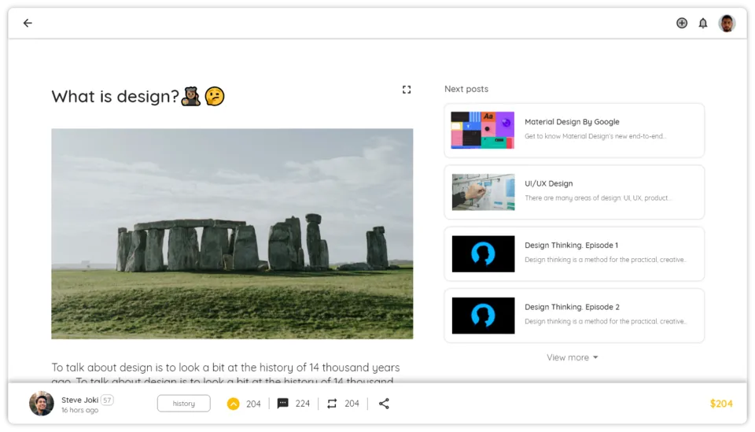Open the UI/UX Design post card
Viewport: 755px width, 432px height.
click(574, 192)
